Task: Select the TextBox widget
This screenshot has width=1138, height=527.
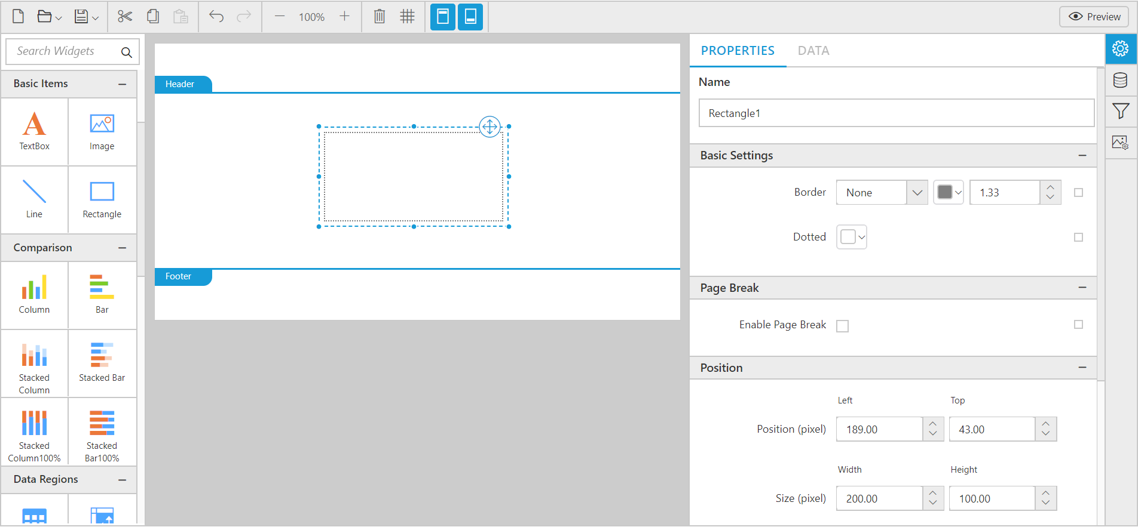Action: (35, 132)
